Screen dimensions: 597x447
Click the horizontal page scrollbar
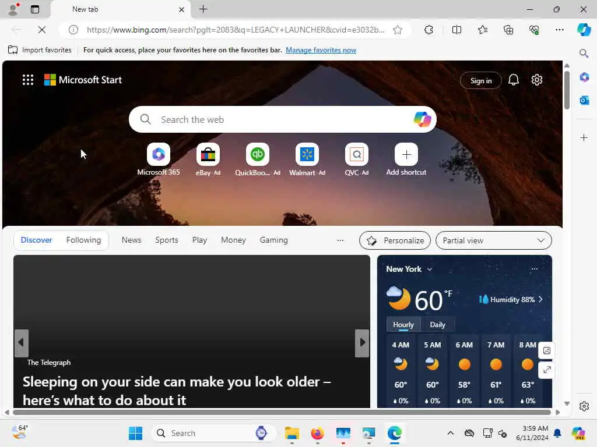click(x=282, y=412)
